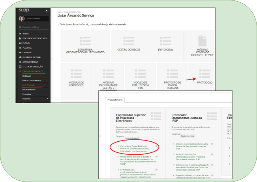Screen dimensions: 257x182
Task: Open the Gestão de Riscos tile
Action: 129,46
